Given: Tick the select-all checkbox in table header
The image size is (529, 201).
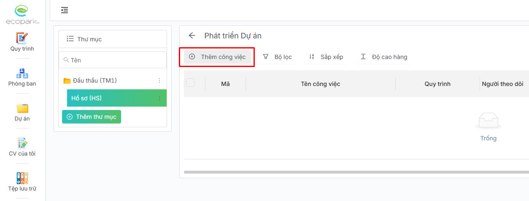Looking at the screenshot, I should (x=190, y=83).
